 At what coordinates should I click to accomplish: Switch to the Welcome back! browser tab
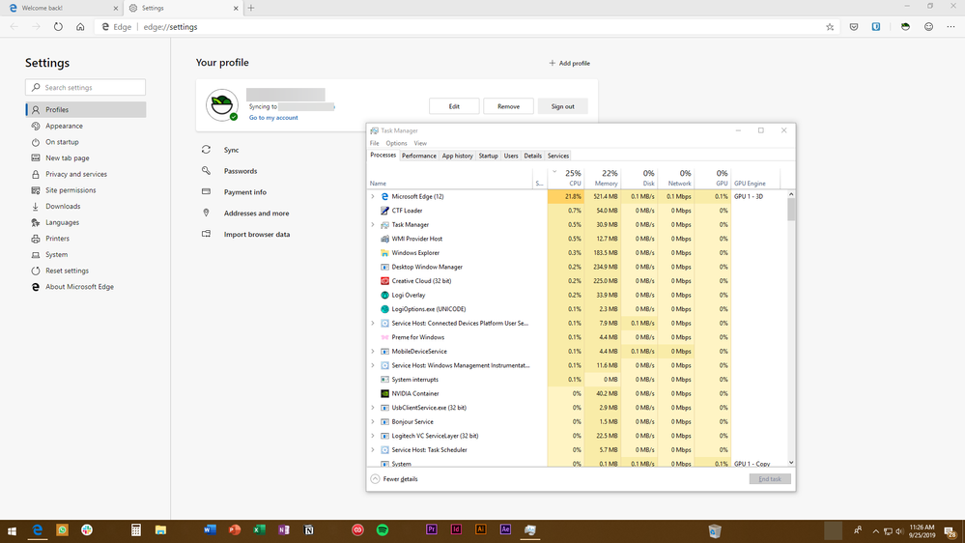click(60, 8)
